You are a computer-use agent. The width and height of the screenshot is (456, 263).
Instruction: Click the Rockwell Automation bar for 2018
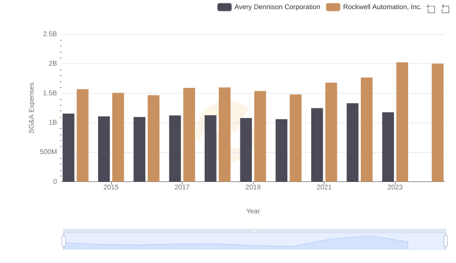(225, 135)
